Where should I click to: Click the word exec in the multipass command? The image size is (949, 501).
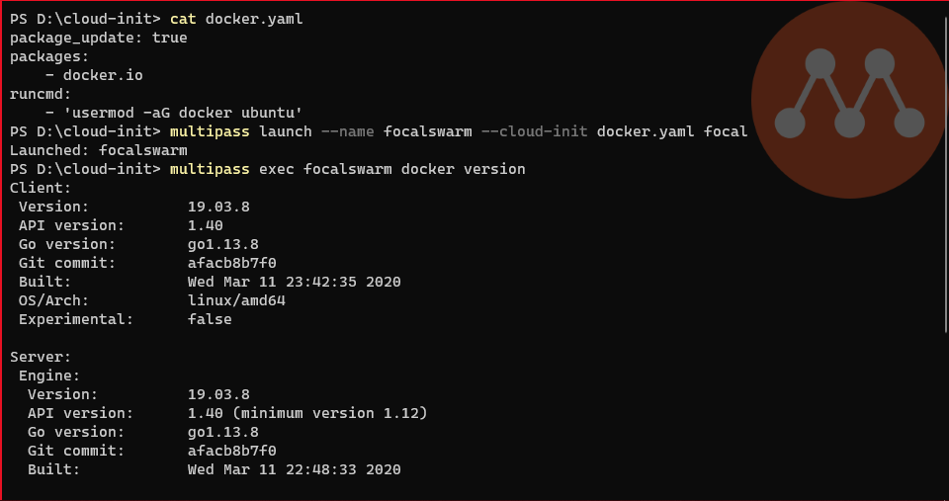pyautogui.click(x=277, y=169)
